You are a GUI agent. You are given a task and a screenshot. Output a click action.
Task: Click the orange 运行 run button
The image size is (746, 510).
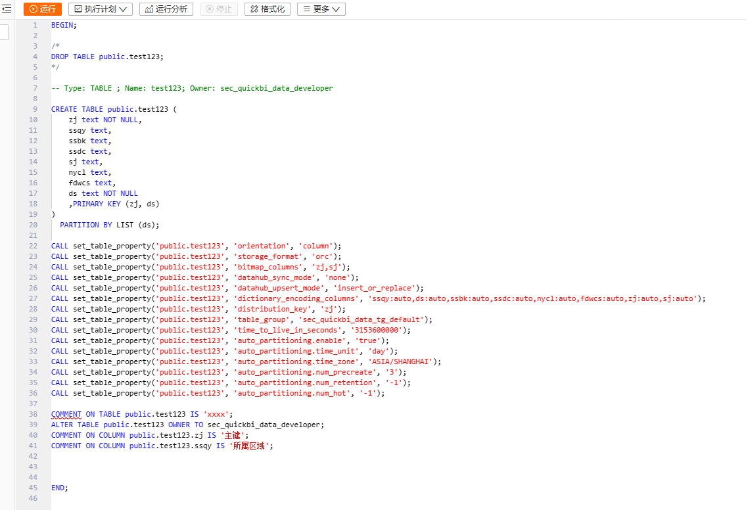(42, 9)
